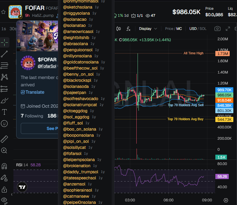Click the 1/1 crown holder stat
This screenshot has height=205, width=237.
coord(137,16)
